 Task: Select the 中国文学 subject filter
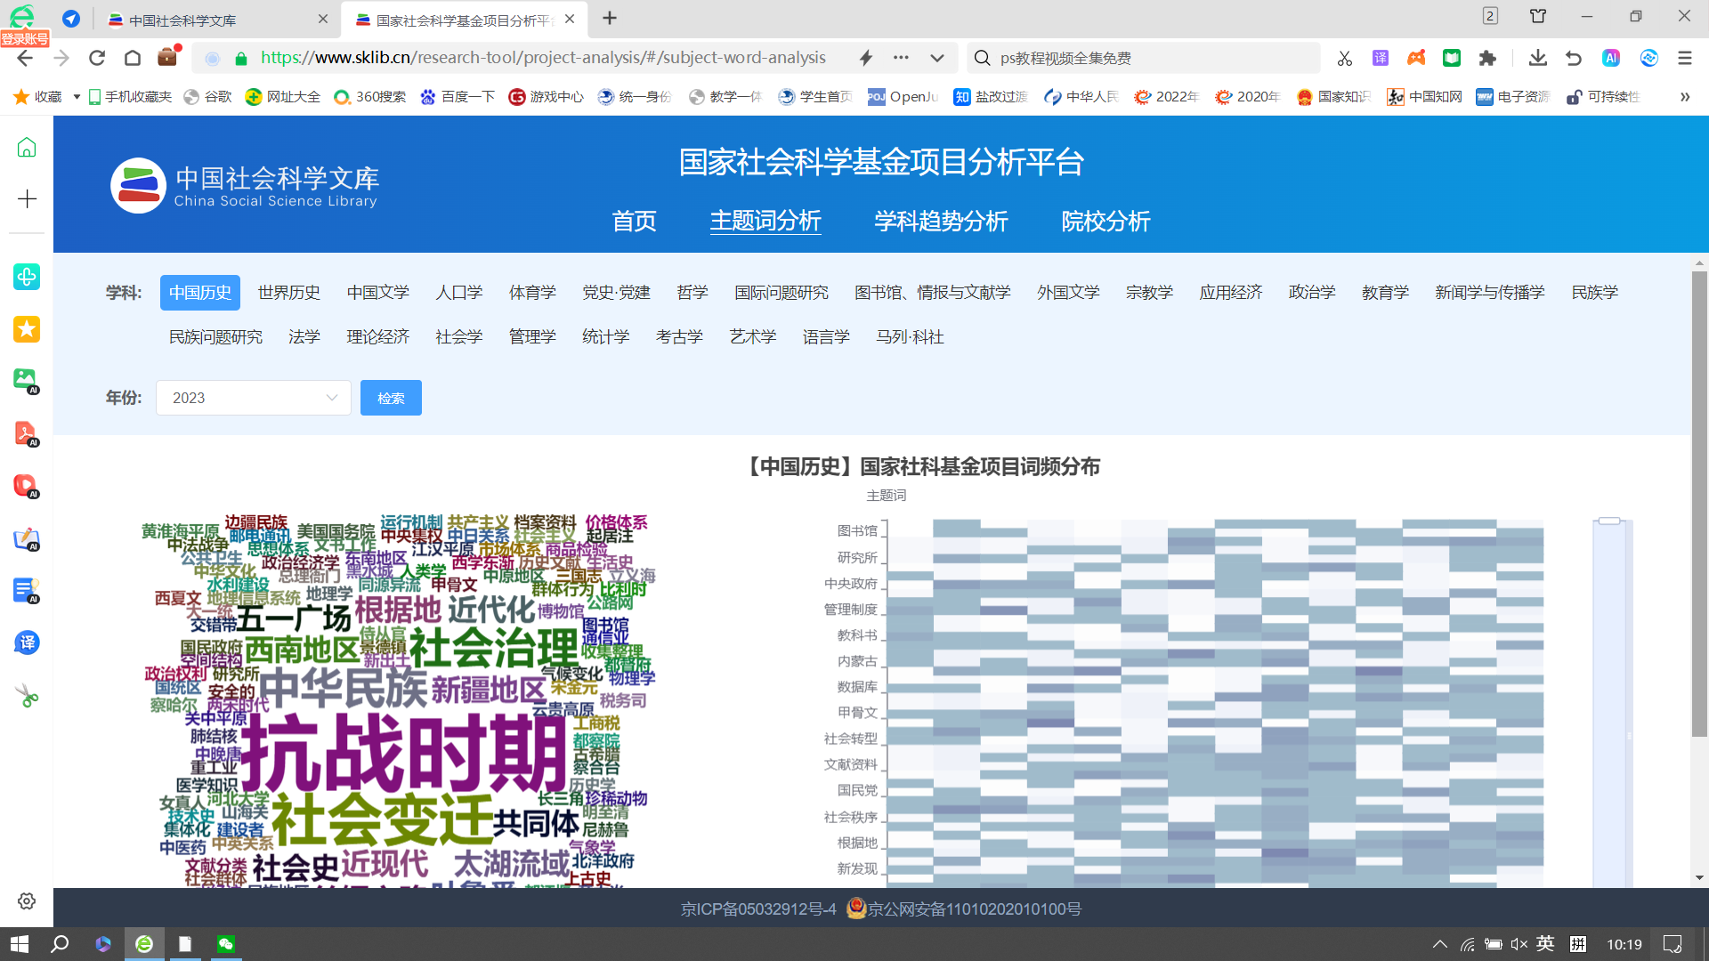tap(378, 293)
